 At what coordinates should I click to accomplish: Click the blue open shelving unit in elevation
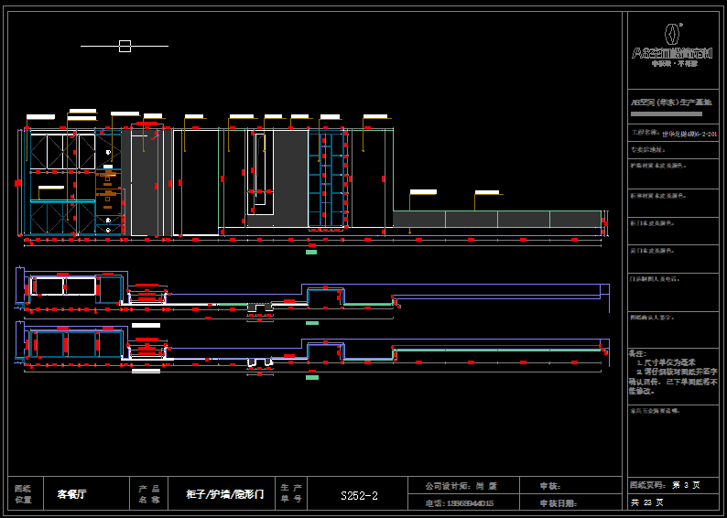pos(328,178)
